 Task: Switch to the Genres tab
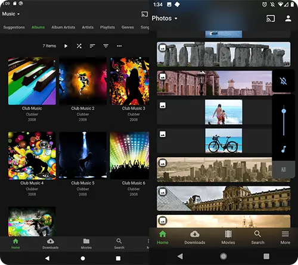pos(128,27)
